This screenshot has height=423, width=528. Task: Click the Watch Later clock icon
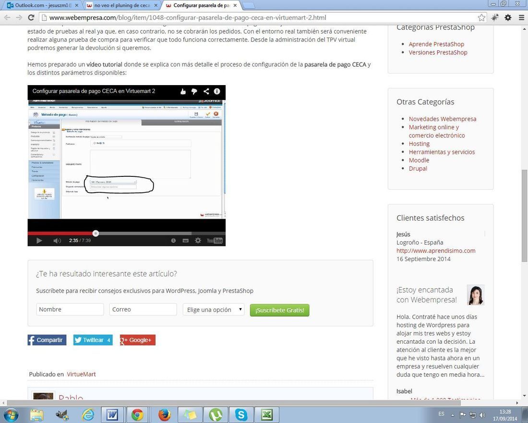point(173,240)
